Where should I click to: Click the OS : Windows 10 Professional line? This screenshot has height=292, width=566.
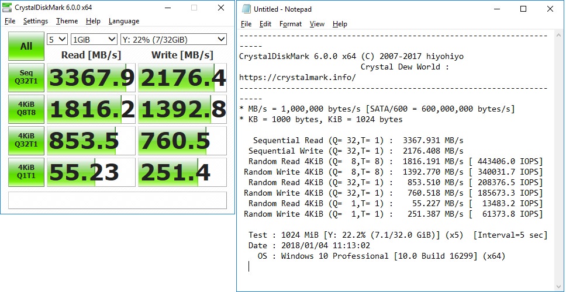[381, 256]
